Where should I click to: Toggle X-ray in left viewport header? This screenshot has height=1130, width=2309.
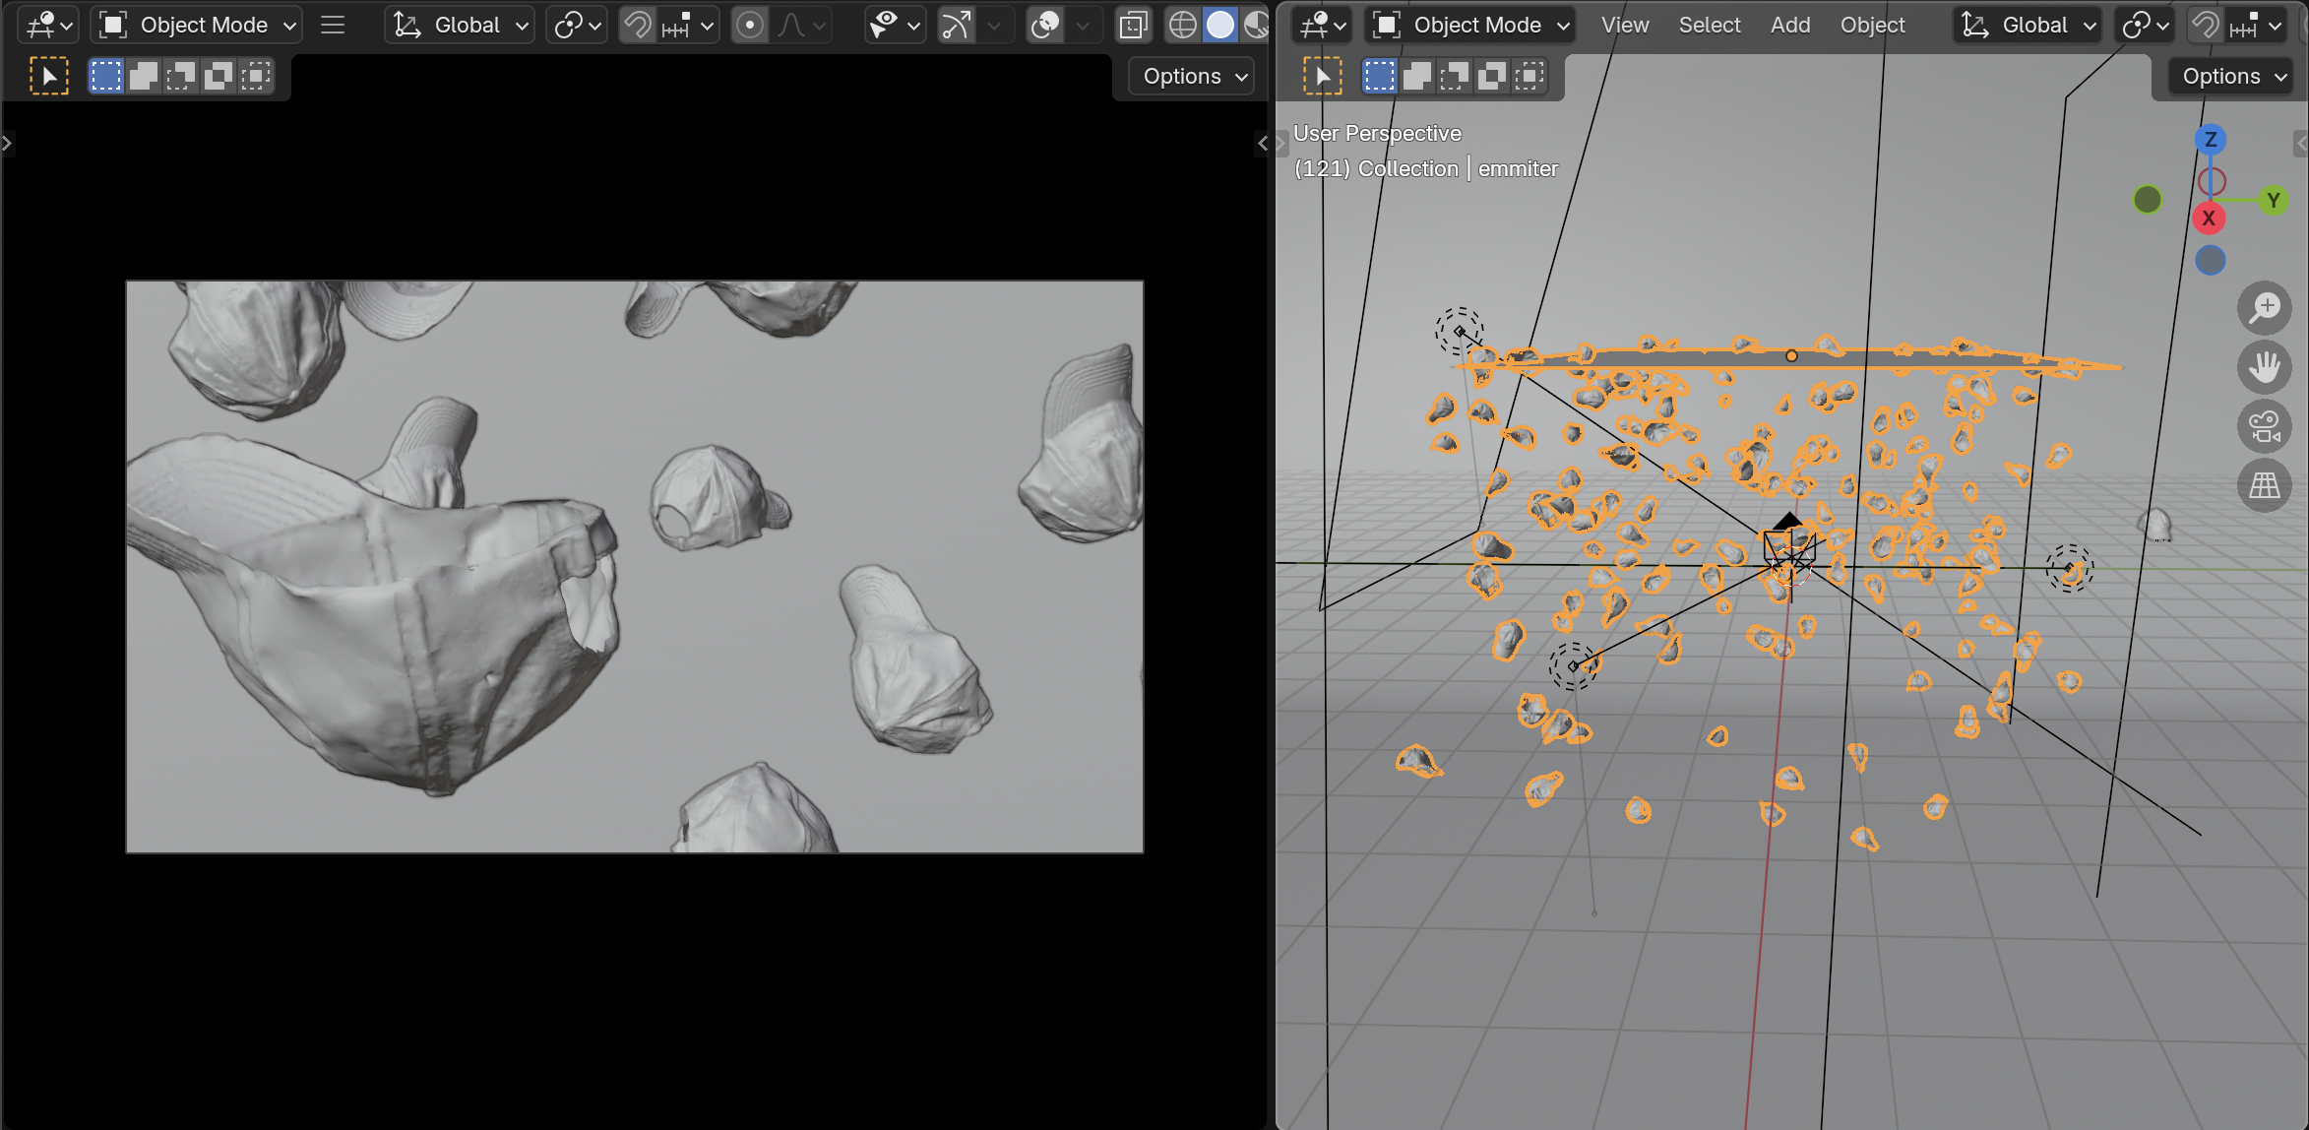1133,25
